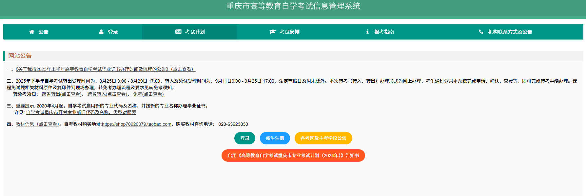Click the home icon beside 公告

tap(32, 32)
